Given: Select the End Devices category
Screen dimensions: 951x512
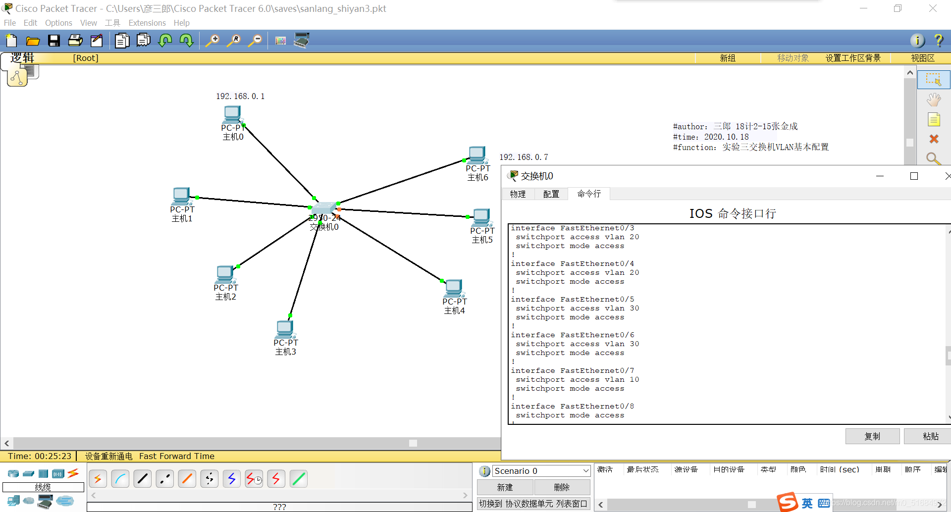Looking at the screenshot, I should (13, 501).
